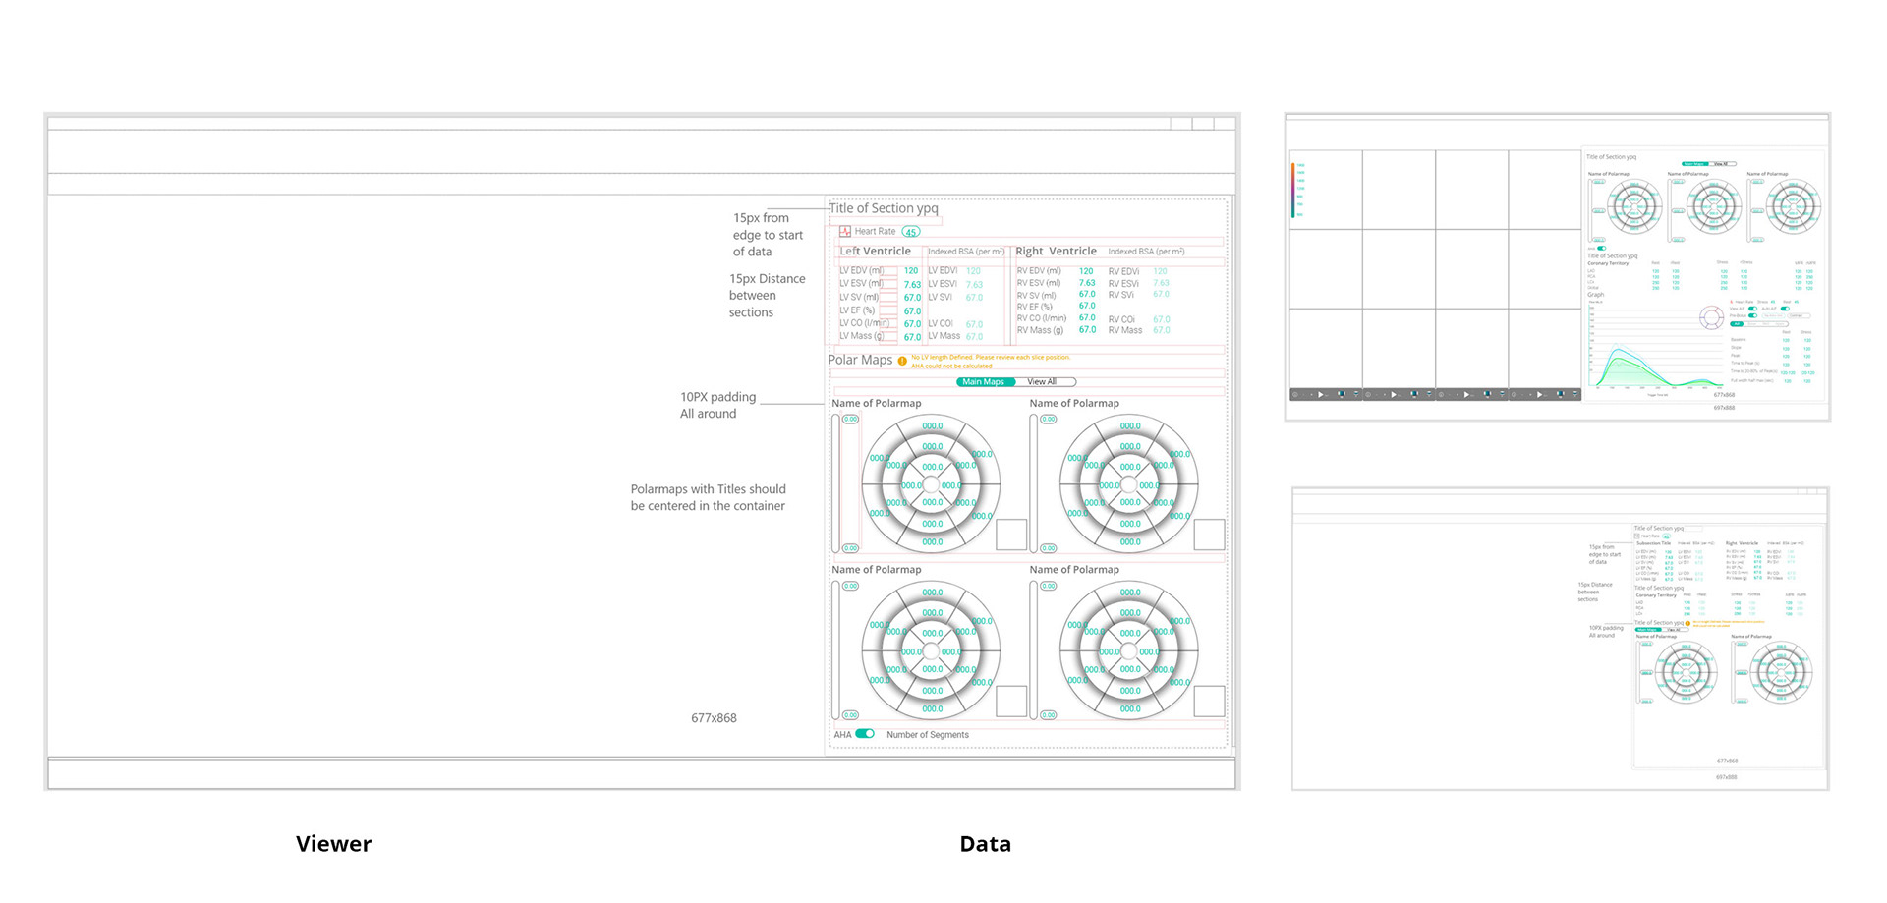1887x903 pixels.
Task: Click the 'RV CO (l/min)' label
Action: click(x=1042, y=318)
